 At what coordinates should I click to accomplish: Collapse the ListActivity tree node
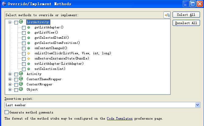(10, 22)
